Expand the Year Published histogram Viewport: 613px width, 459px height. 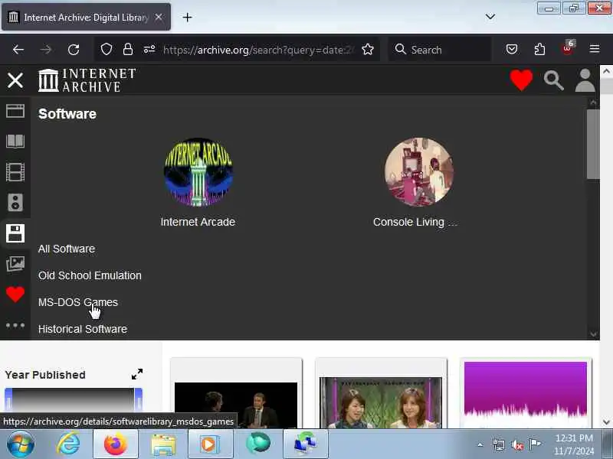(137, 374)
